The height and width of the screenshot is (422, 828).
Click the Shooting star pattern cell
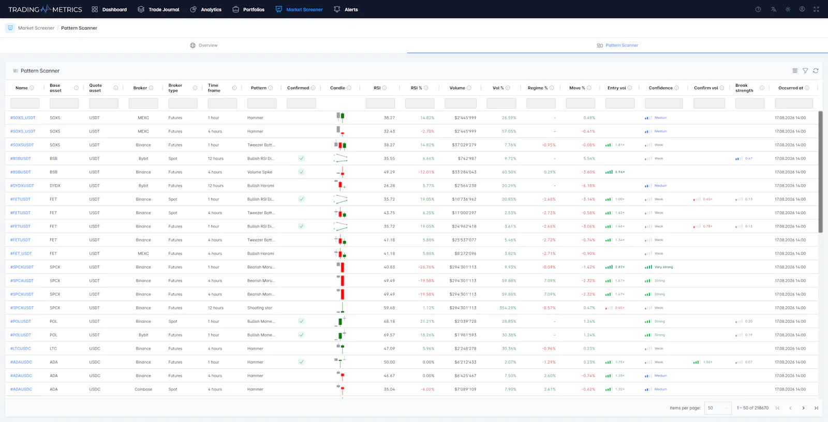click(x=260, y=308)
